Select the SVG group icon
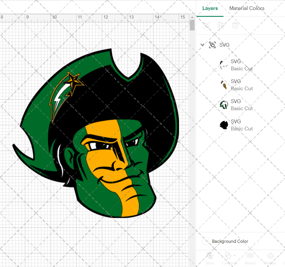Viewport: 285px width, 267px height. pos(212,45)
